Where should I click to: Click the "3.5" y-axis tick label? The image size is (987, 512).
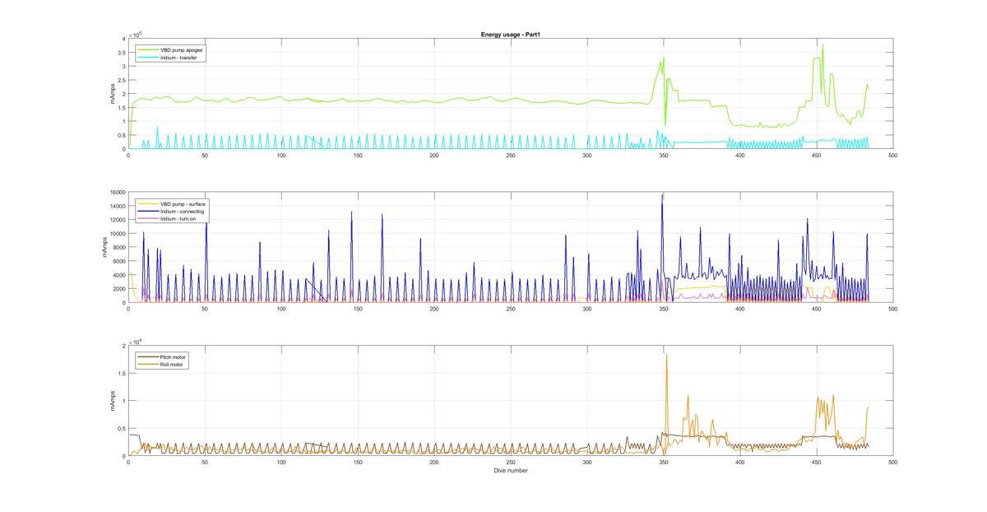pos(122,53)
